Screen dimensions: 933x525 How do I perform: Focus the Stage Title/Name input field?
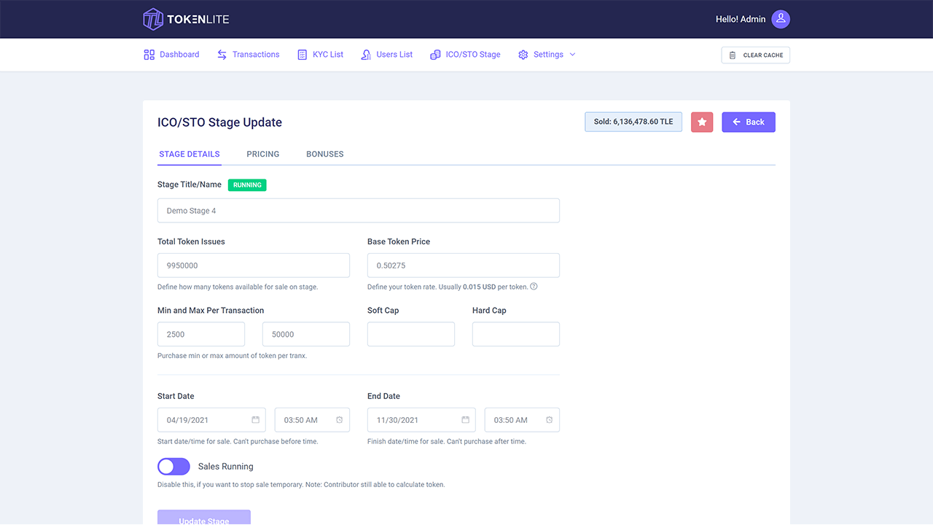tap(358, 211)
